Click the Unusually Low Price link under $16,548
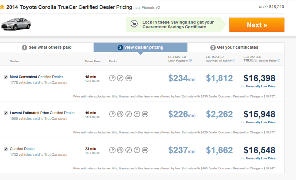This screenshot has width=296, height=180. click(x=261, y=158)
